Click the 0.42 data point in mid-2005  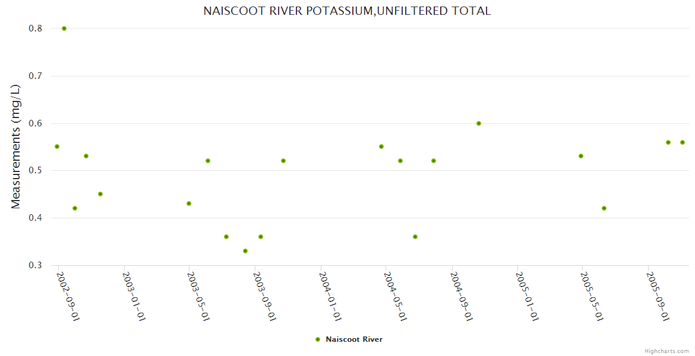[604, 208]
